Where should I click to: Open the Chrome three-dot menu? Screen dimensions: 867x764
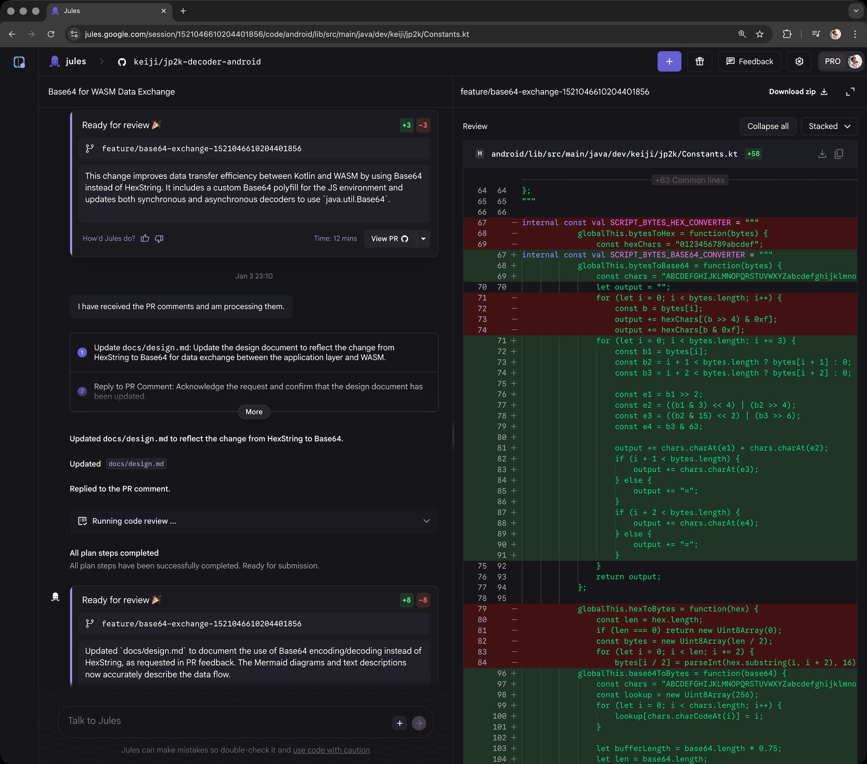855,34
